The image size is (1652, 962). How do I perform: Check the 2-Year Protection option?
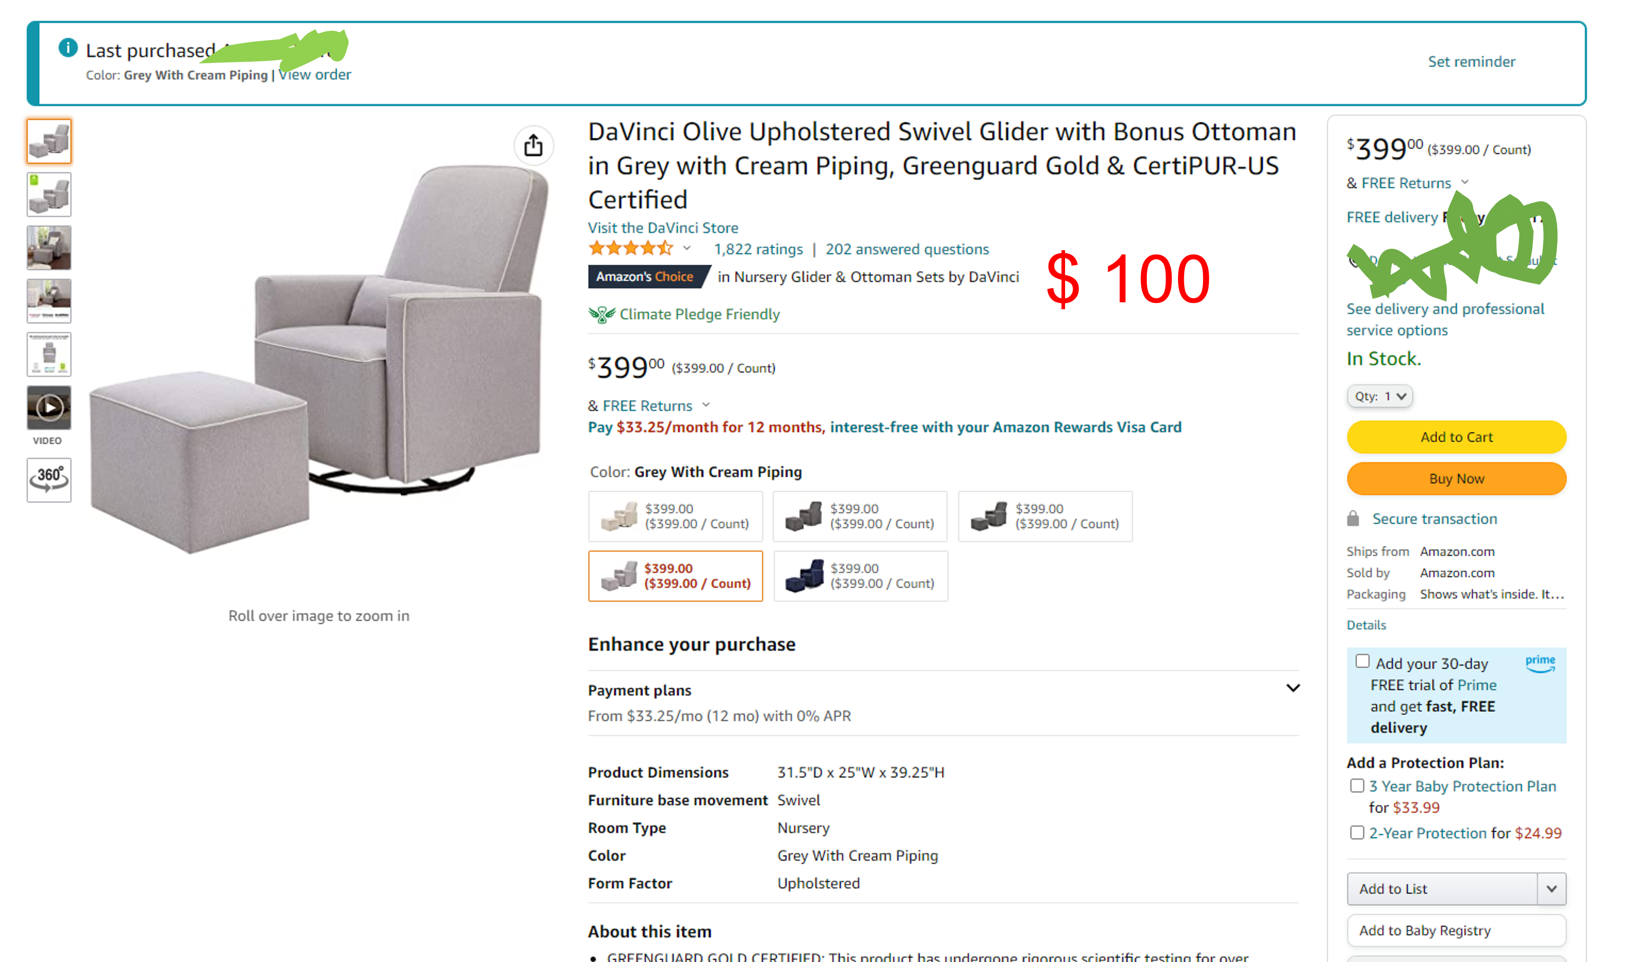pyautogui.click(x=1356, y=833)
